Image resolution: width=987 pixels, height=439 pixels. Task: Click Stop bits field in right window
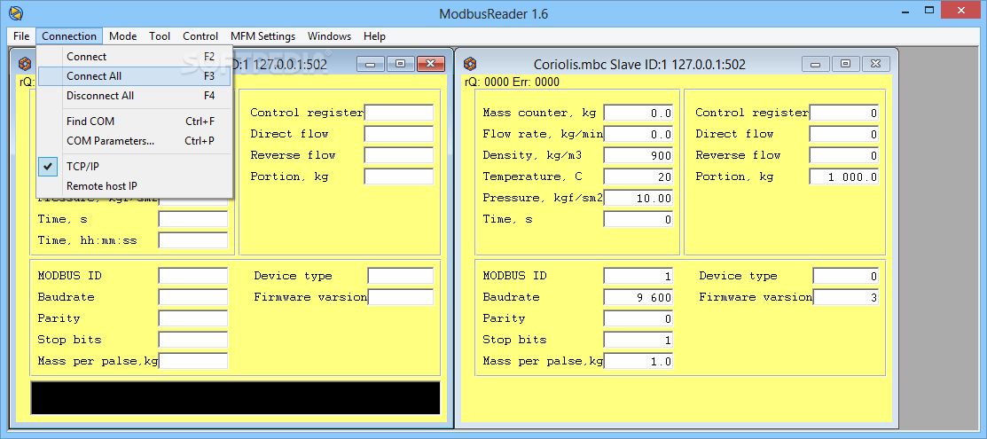[638, 341]
